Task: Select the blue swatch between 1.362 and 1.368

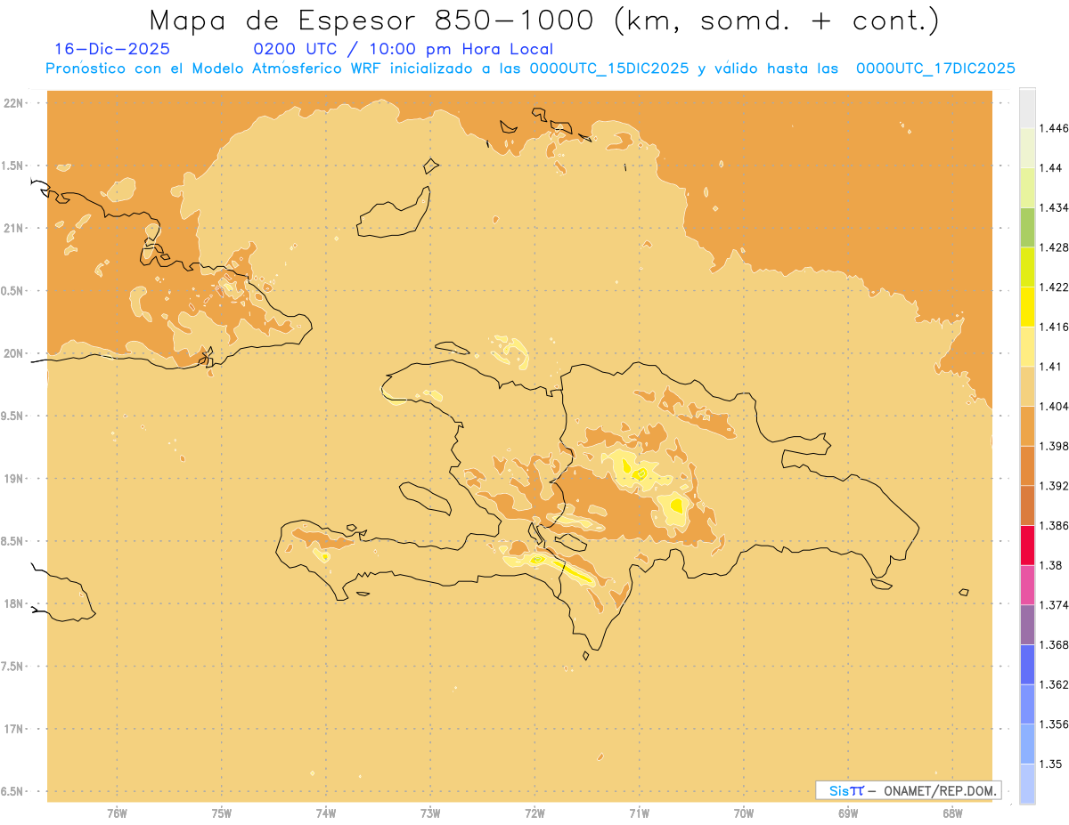Action: pos(1027,665)
